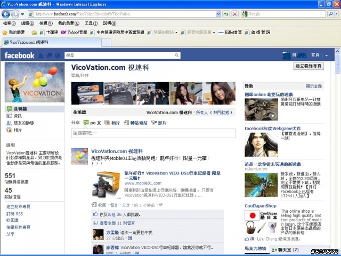Click the 熱門動態 filter link
Screen dimensions: 341x256
[x=222, y=113]
